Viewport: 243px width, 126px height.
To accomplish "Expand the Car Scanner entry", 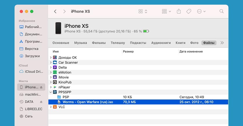I will [x=51, y=62].
